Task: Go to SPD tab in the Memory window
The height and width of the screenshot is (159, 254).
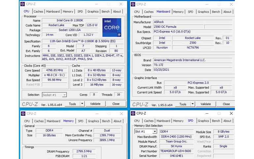Action: (x=80, y=121)
